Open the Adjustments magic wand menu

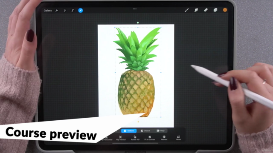click(x=64, y=11)
